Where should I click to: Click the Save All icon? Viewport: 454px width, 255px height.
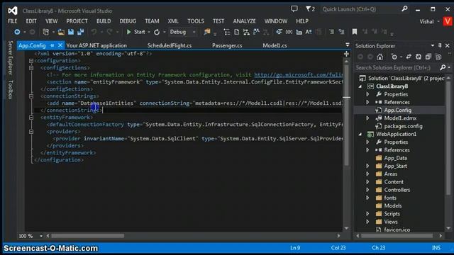pyautogui.click(x=80, y=32)
